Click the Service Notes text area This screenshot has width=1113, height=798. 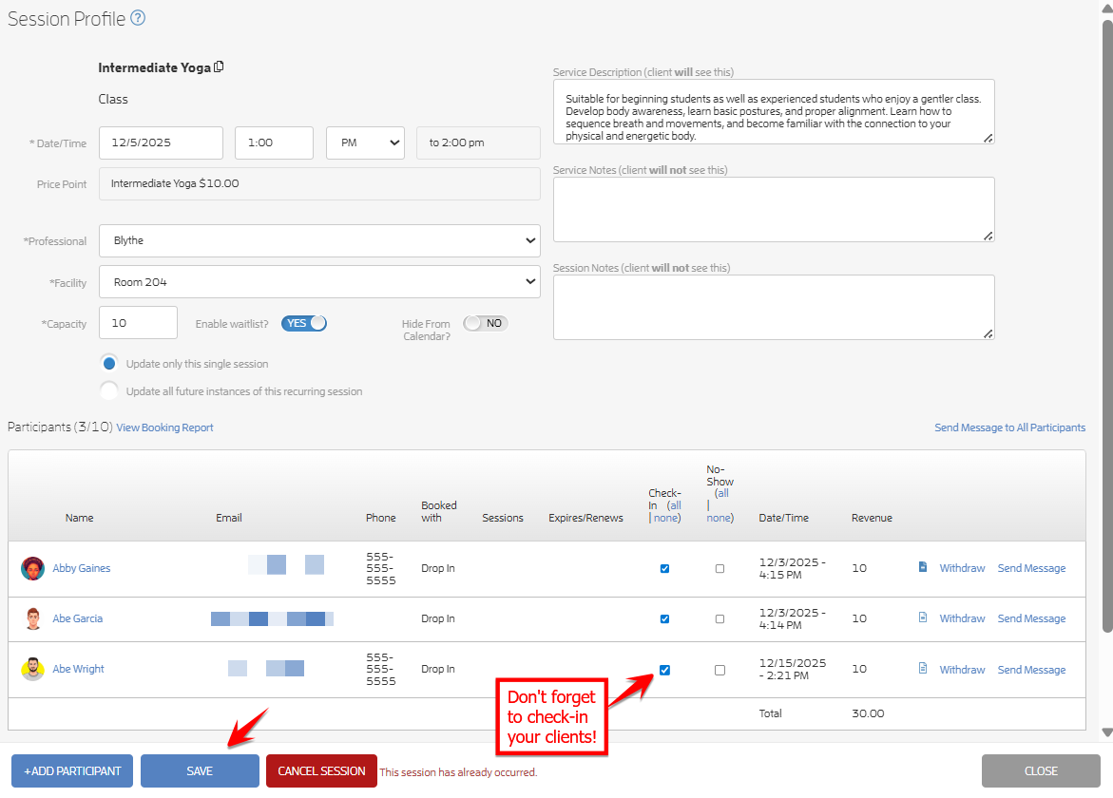coord(774,209)
